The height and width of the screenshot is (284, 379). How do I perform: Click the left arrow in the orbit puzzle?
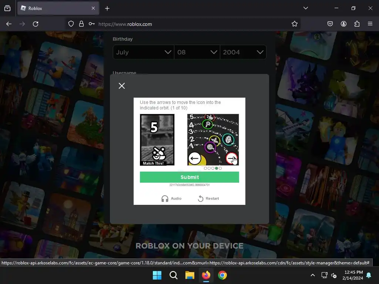click(x=195, y=158)
